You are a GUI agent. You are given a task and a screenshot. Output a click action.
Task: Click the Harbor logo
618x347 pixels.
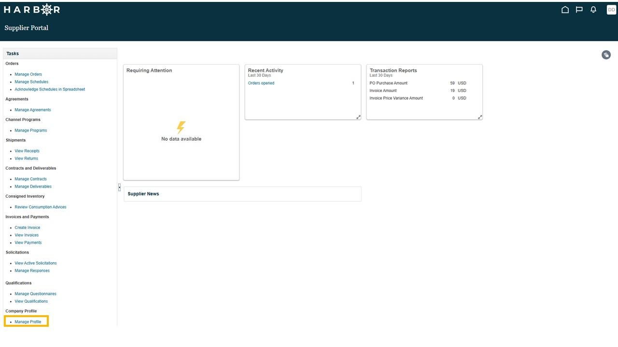(32, 10)
